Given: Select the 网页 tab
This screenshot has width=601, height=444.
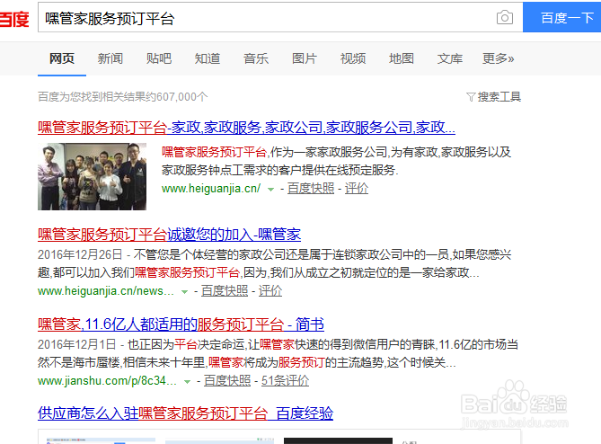Looking at the screenshot, I should click(x=62, y=58).
